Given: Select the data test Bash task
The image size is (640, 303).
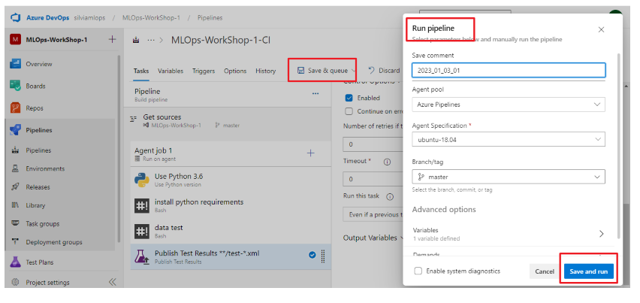Looking at the screenshot, I should [x=231, y=231].
